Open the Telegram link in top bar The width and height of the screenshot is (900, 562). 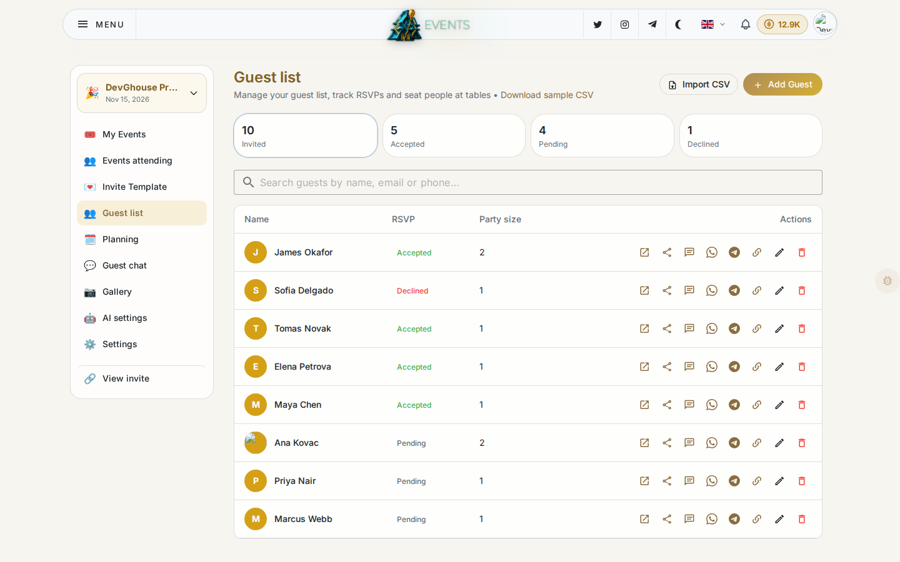click(x=652, y=24)
